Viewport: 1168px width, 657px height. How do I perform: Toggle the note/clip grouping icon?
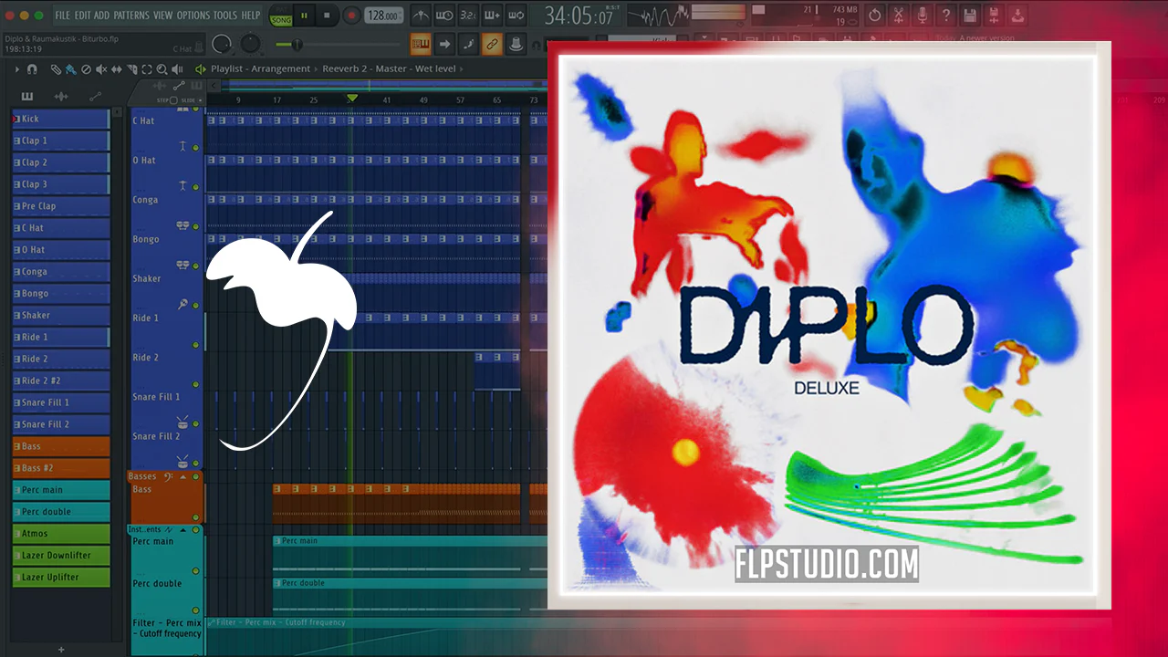click(468, 44)
